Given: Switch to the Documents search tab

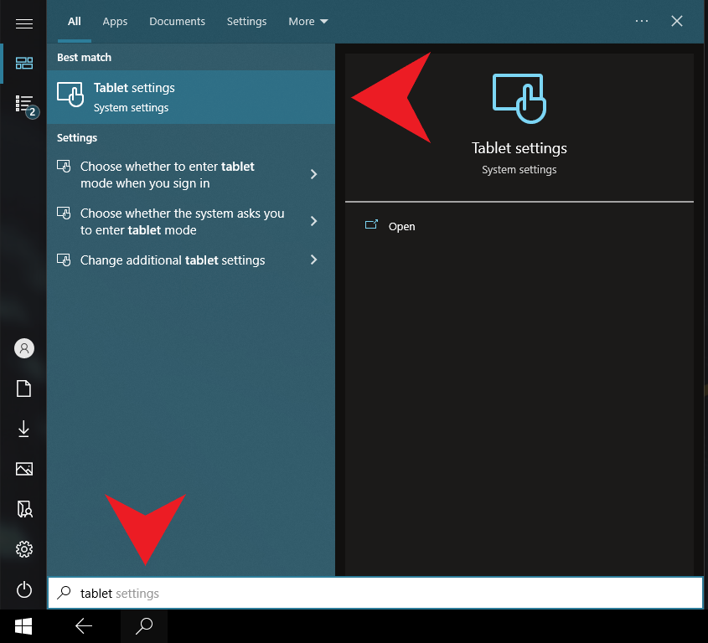Looking at the screenshot, I should pyautogui.click(x=177, y=22).
